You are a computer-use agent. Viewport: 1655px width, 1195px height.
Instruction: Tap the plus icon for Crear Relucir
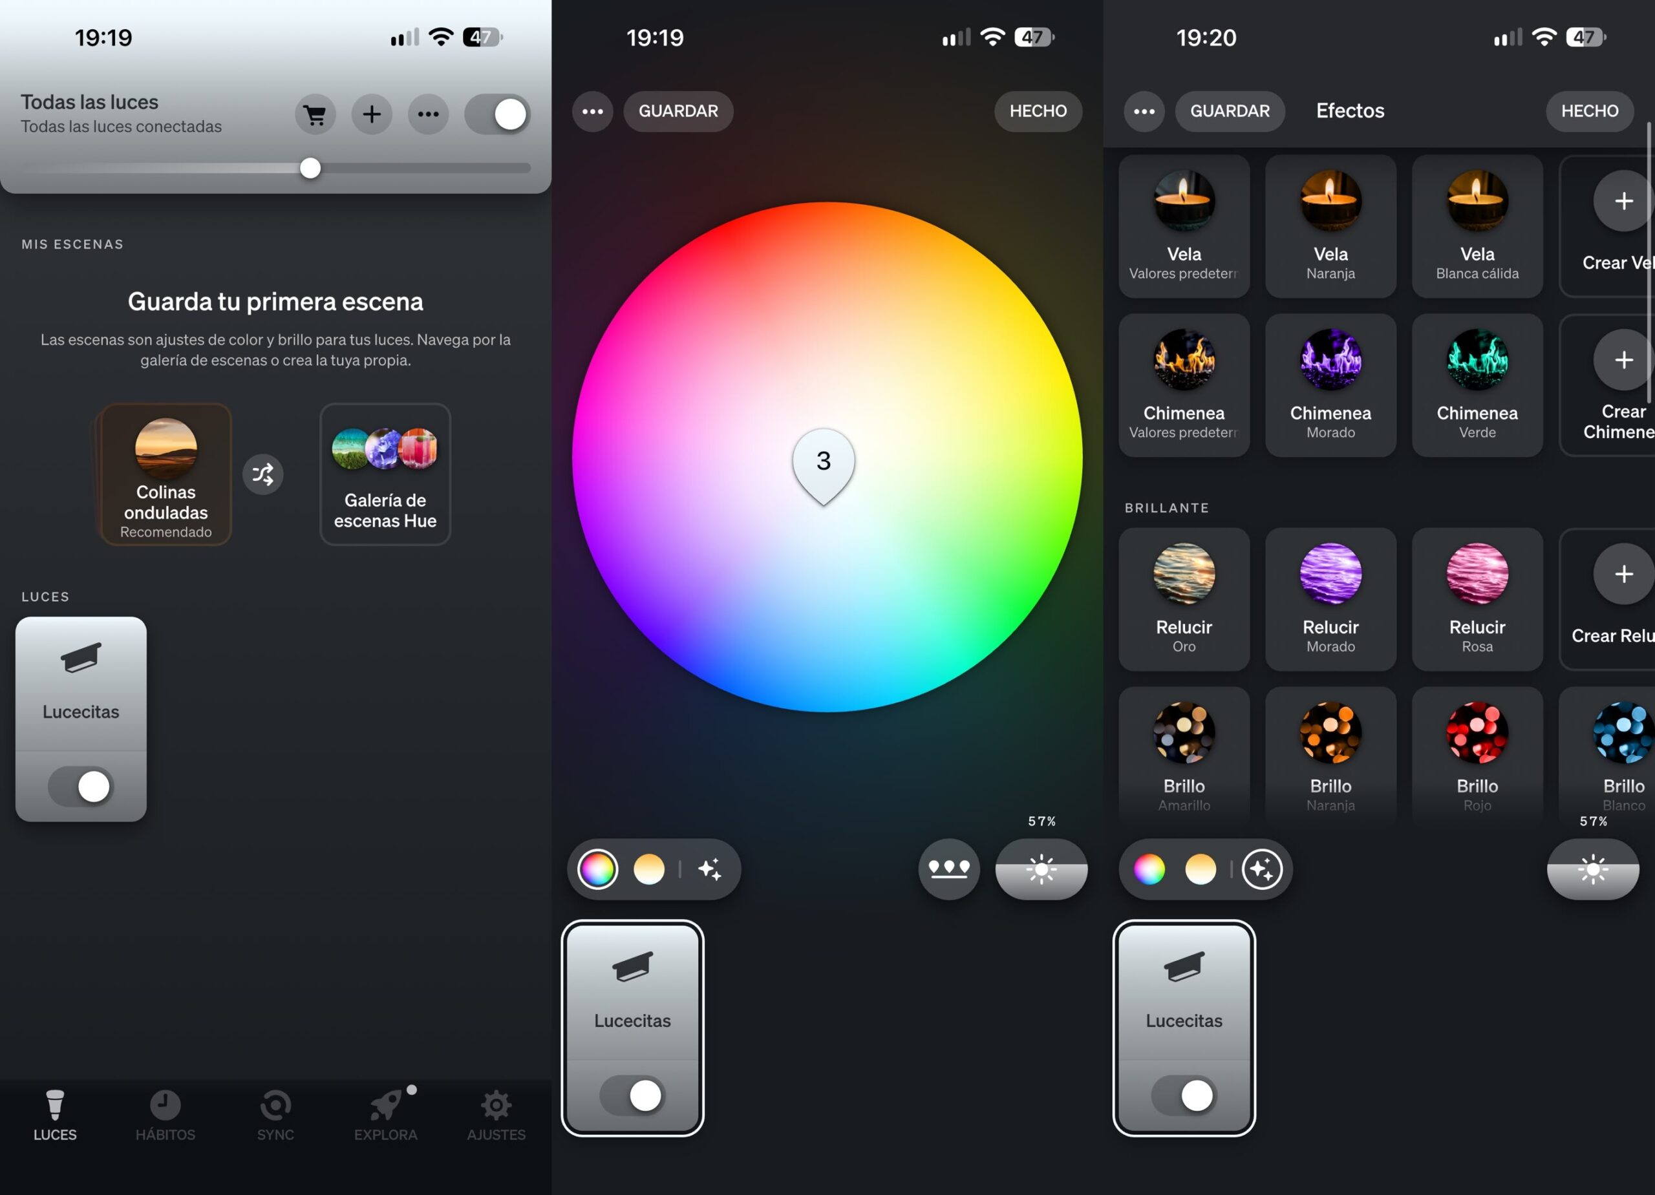(x=1623, y=574)
